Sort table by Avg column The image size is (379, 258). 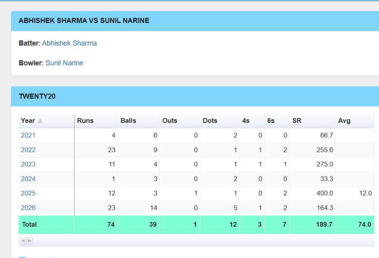point(355,121)
